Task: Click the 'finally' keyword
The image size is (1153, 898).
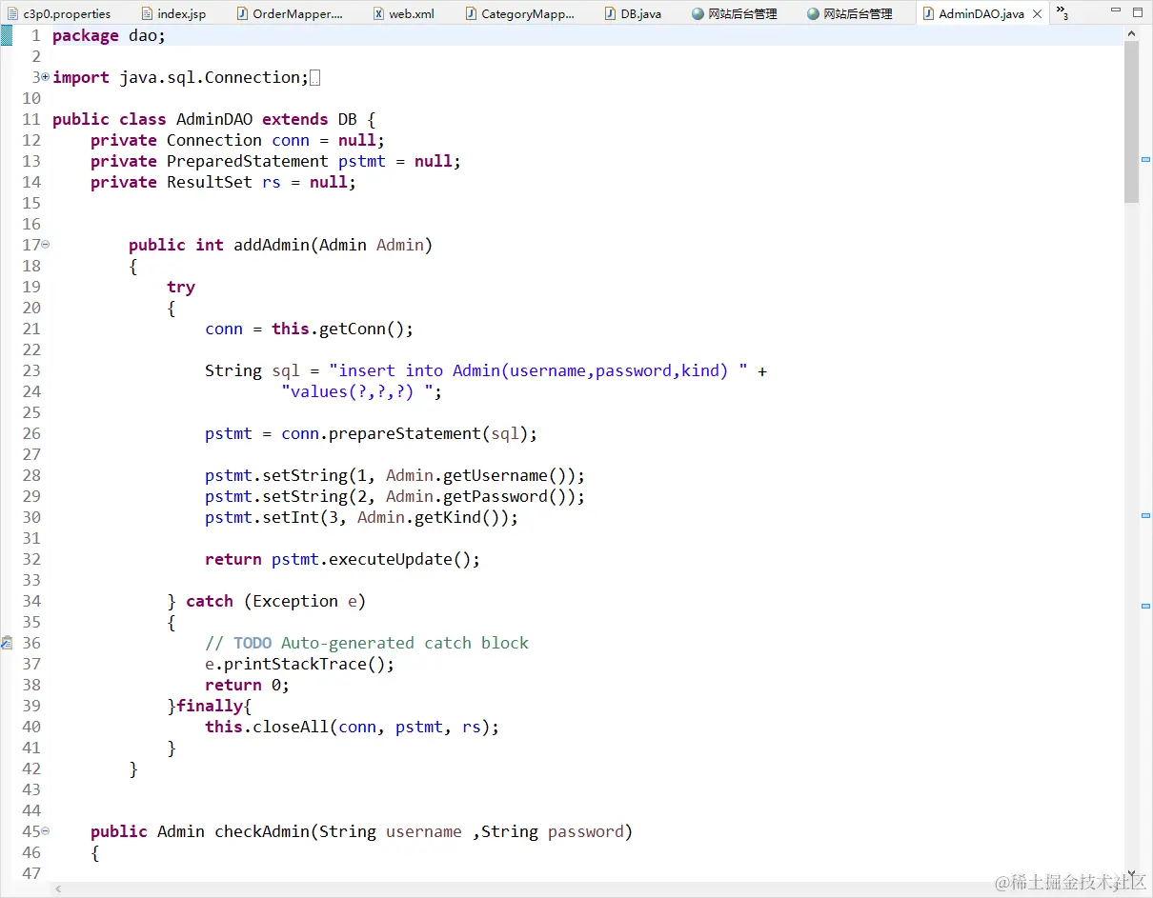Action: [x=210, y=707]
